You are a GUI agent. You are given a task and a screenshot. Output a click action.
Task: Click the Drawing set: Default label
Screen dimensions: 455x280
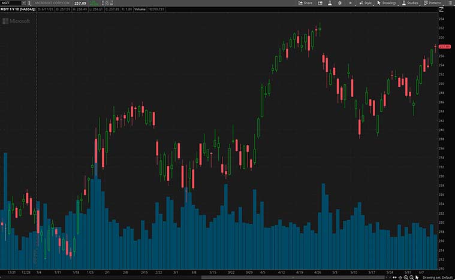(439, 278)
